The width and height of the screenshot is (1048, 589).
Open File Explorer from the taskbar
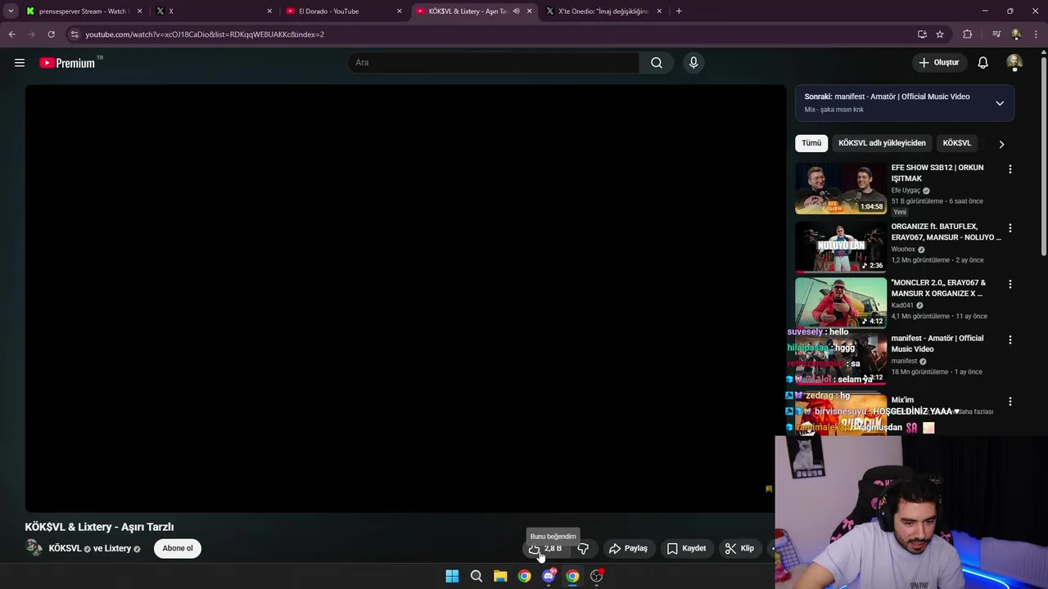500,576
